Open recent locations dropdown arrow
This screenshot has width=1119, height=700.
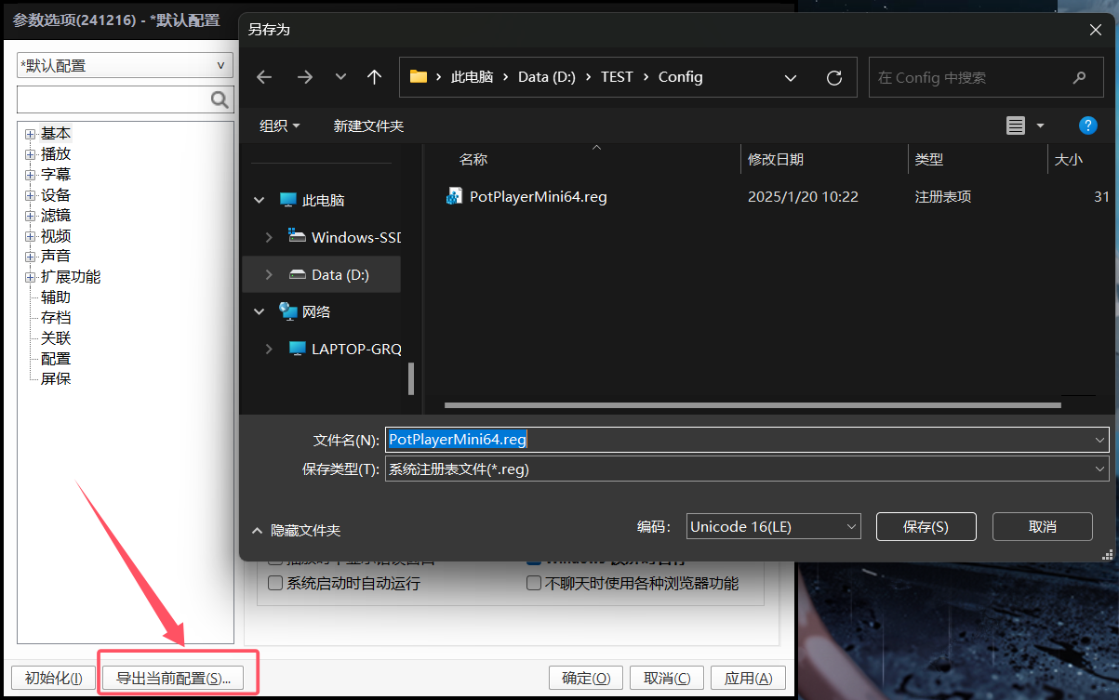click(x=340, y=77)
